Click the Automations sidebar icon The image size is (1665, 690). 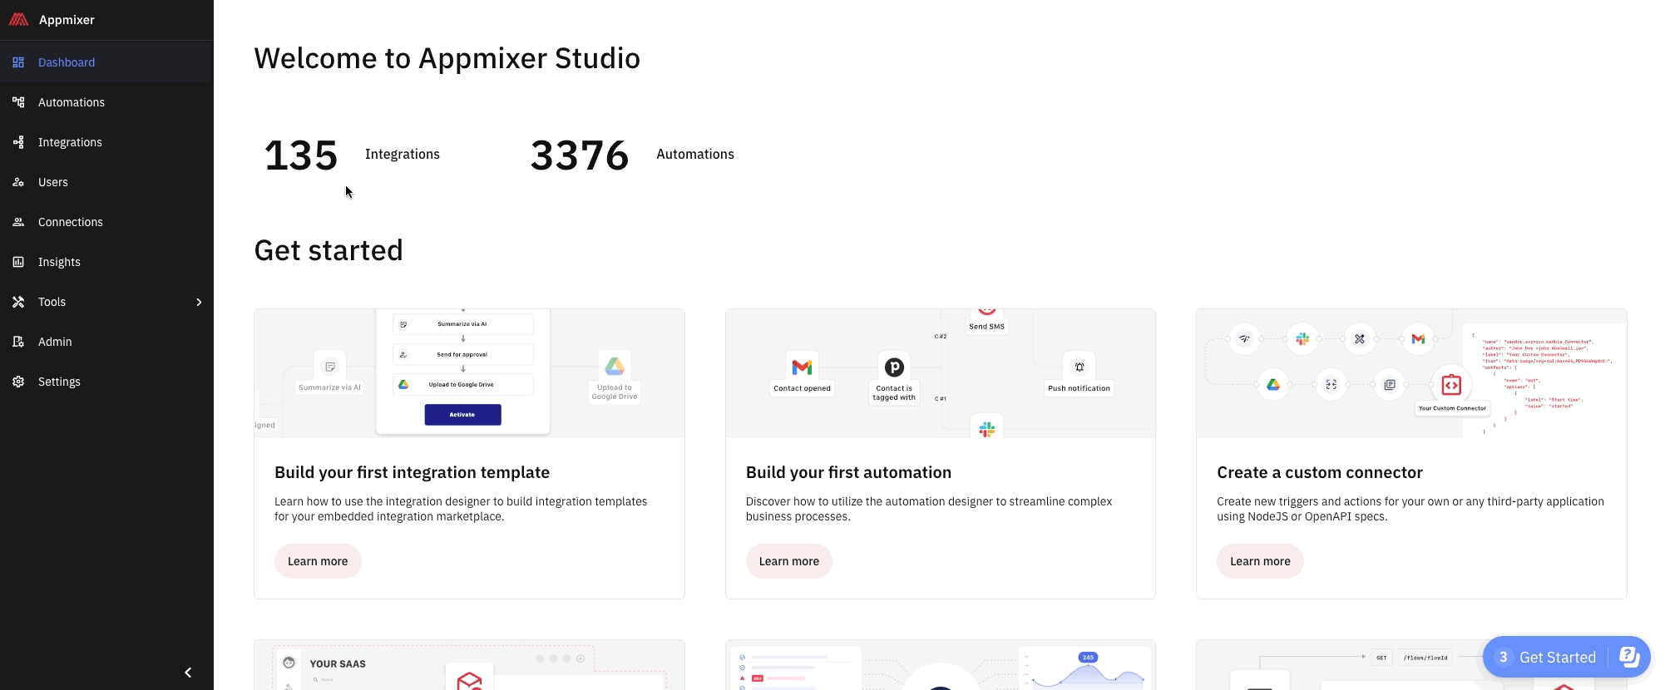pyautogui.click(x=18, y=102)
